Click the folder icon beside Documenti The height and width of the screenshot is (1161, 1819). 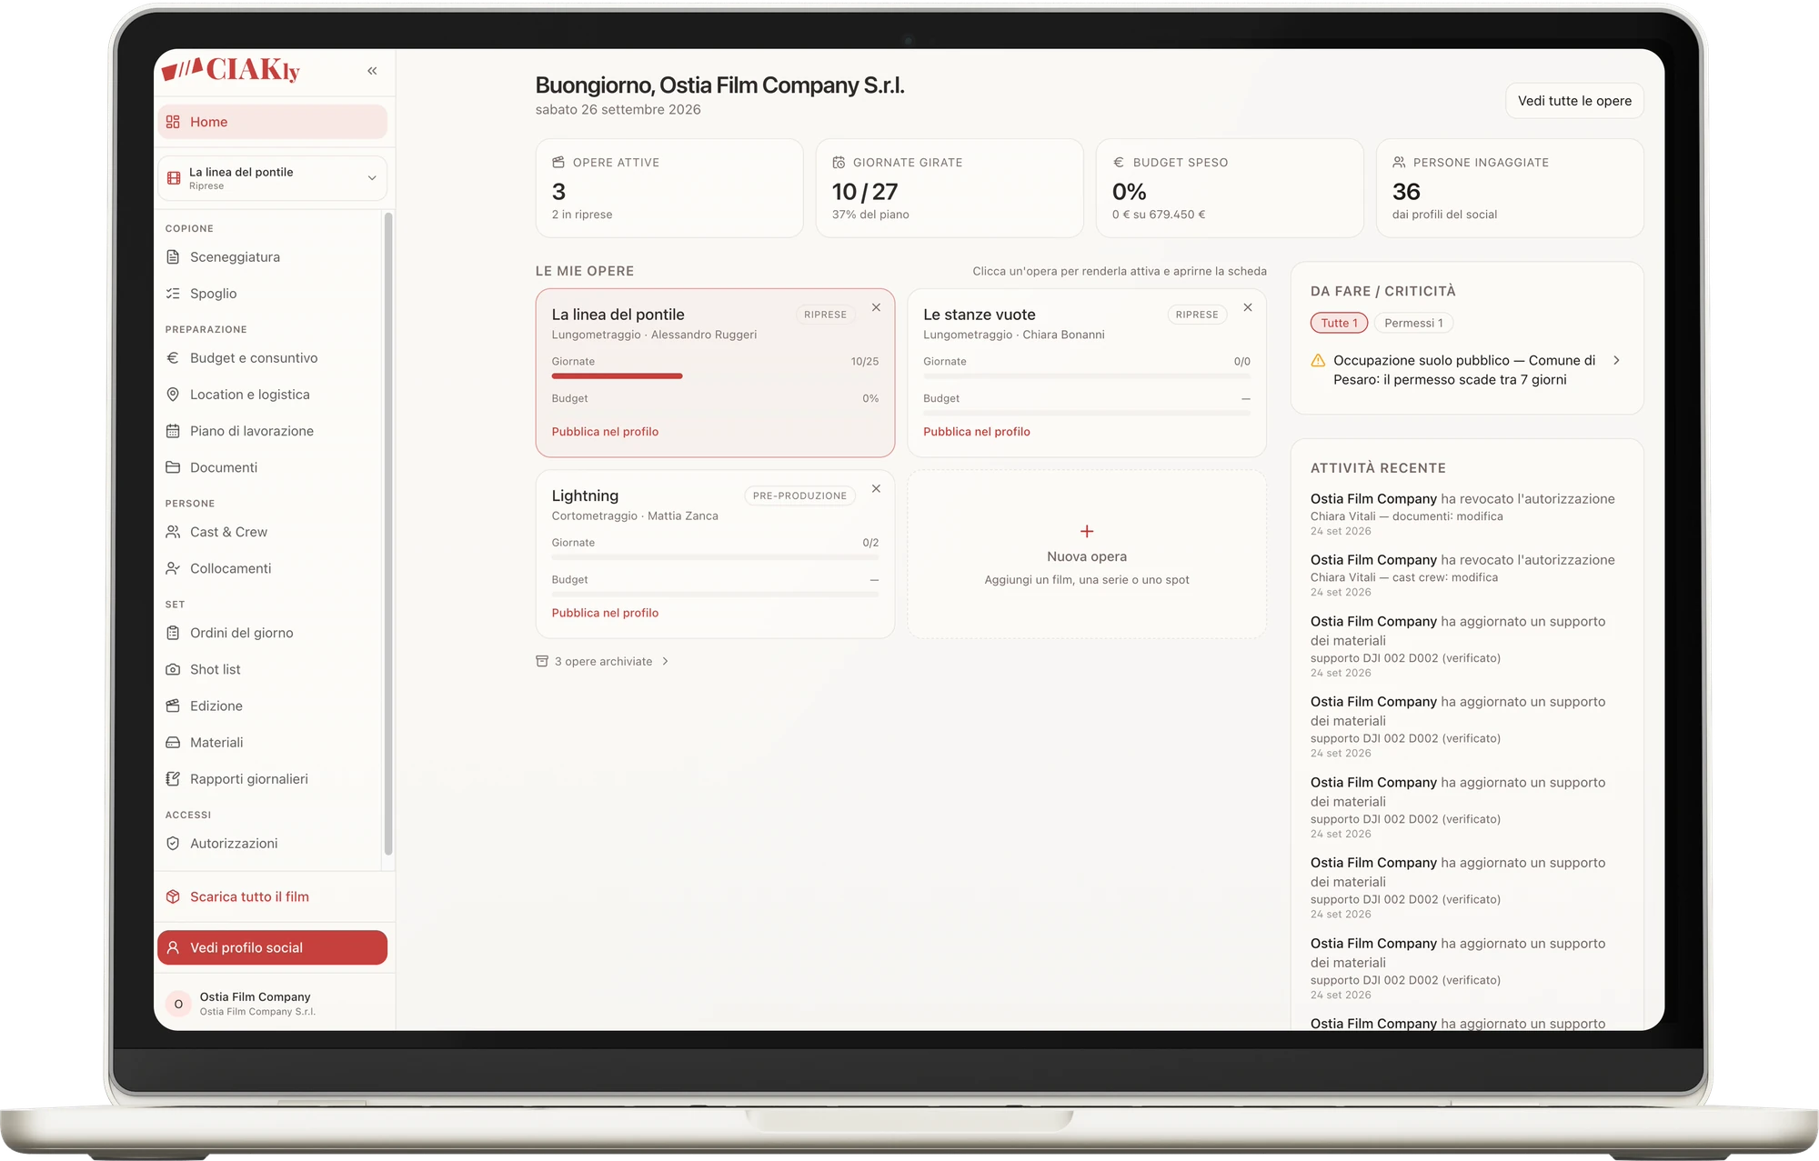coord(173,467)
